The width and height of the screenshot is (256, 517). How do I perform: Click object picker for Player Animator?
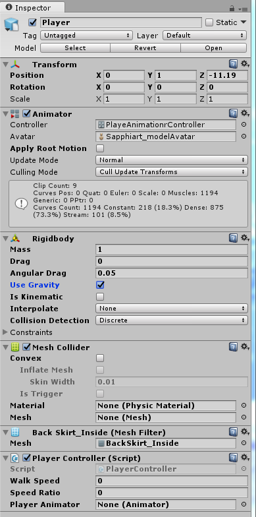click(243, 504)
